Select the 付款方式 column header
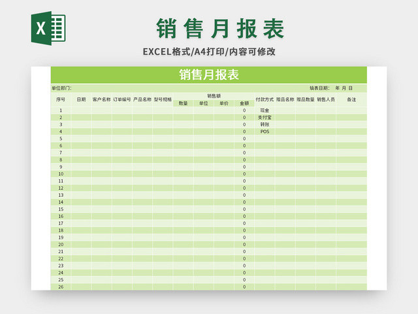Image resolution: width=418 pixels, height=314 pixels. click(265, 99)
